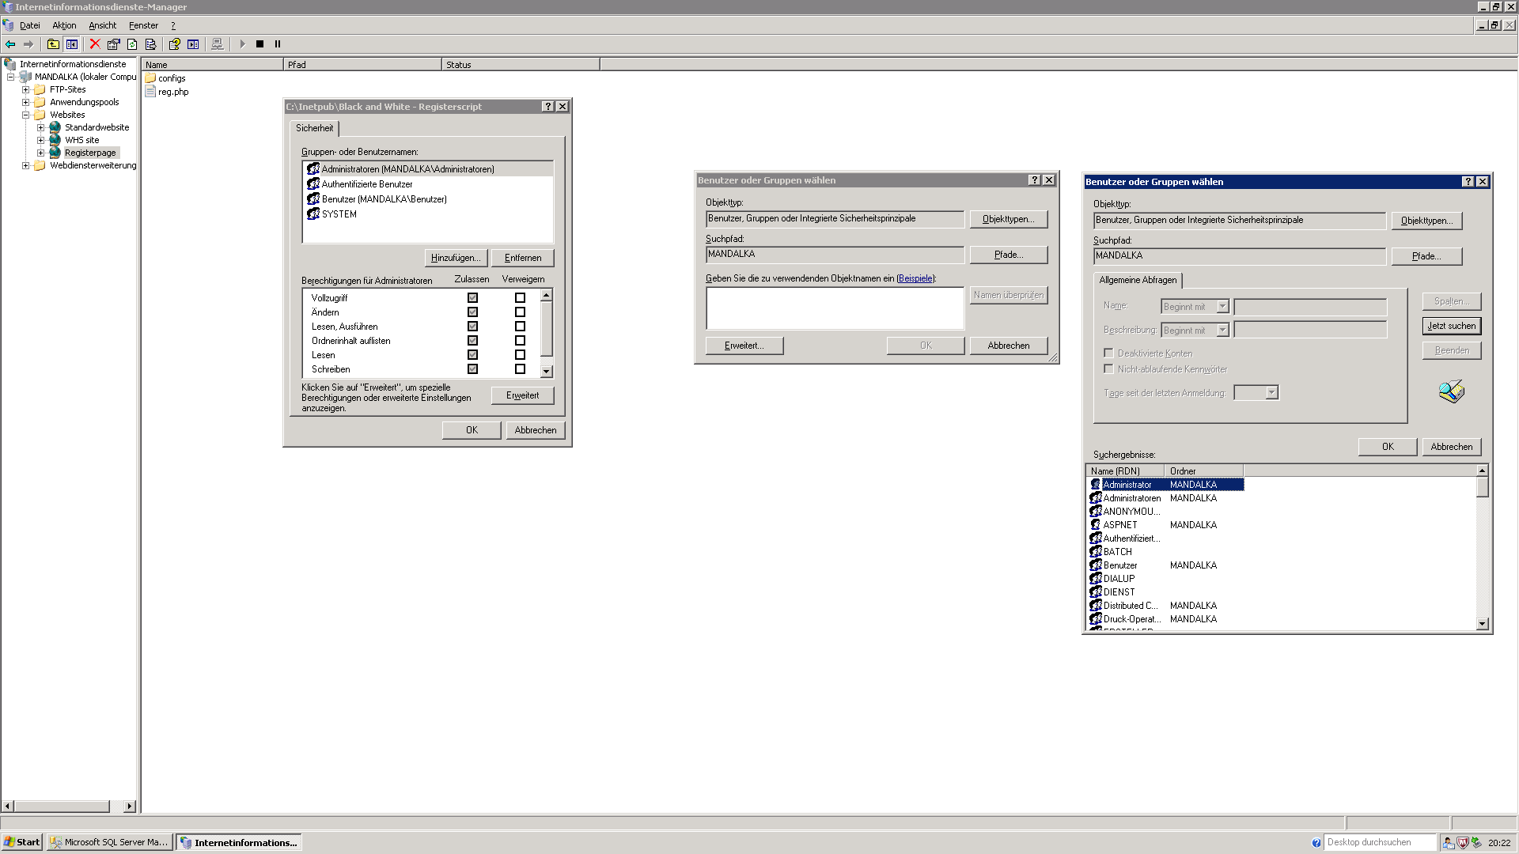Click the help ? button on right Benutzer dialog
This screenshot has width=1519, height=854.
coord(1468,182)
